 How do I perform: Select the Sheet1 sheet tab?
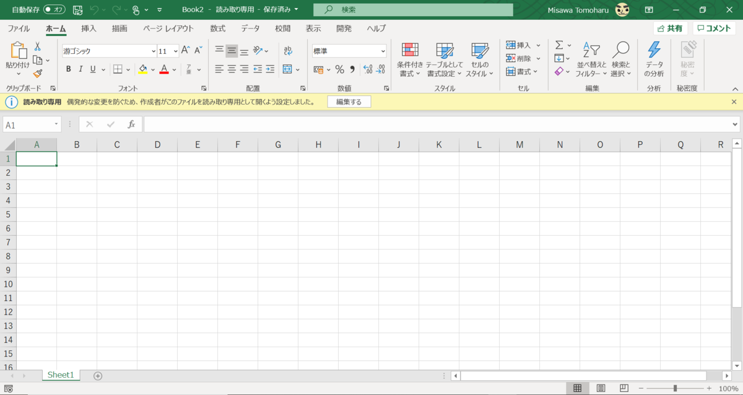61,375
